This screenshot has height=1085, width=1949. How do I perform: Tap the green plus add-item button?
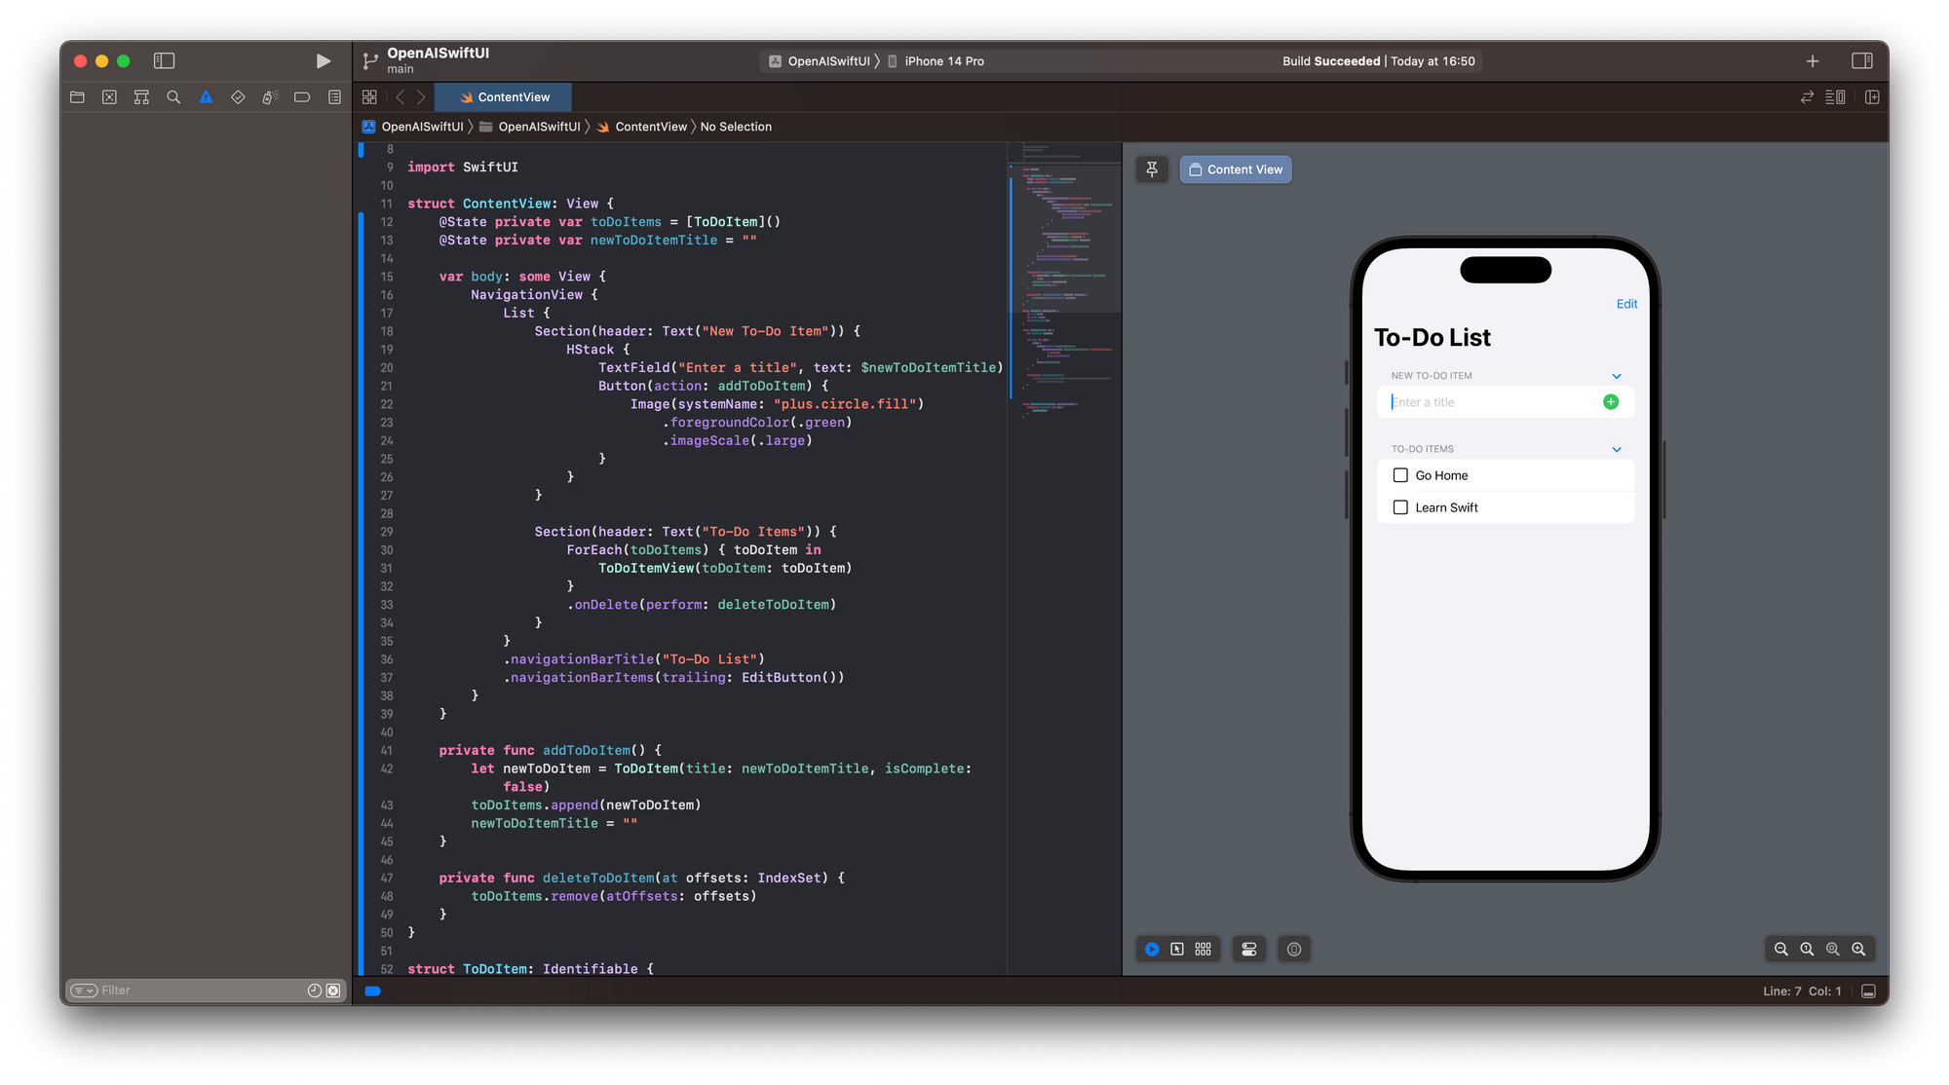click(1611, 401)
